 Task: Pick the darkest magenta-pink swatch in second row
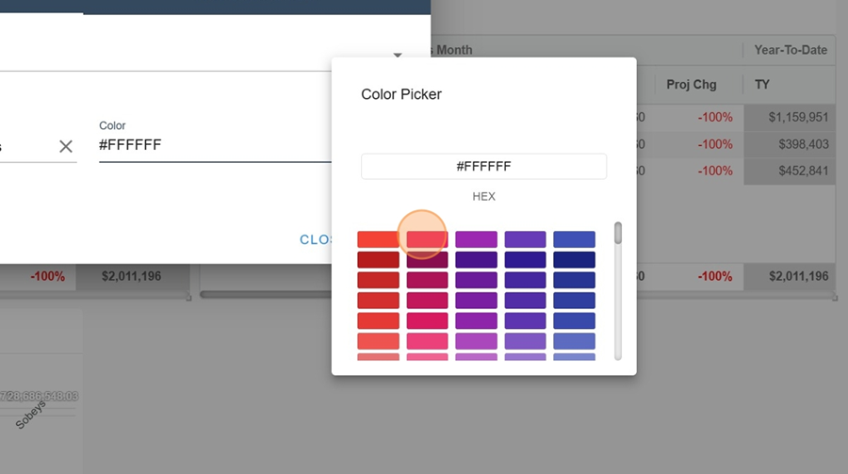click(427, 260)
